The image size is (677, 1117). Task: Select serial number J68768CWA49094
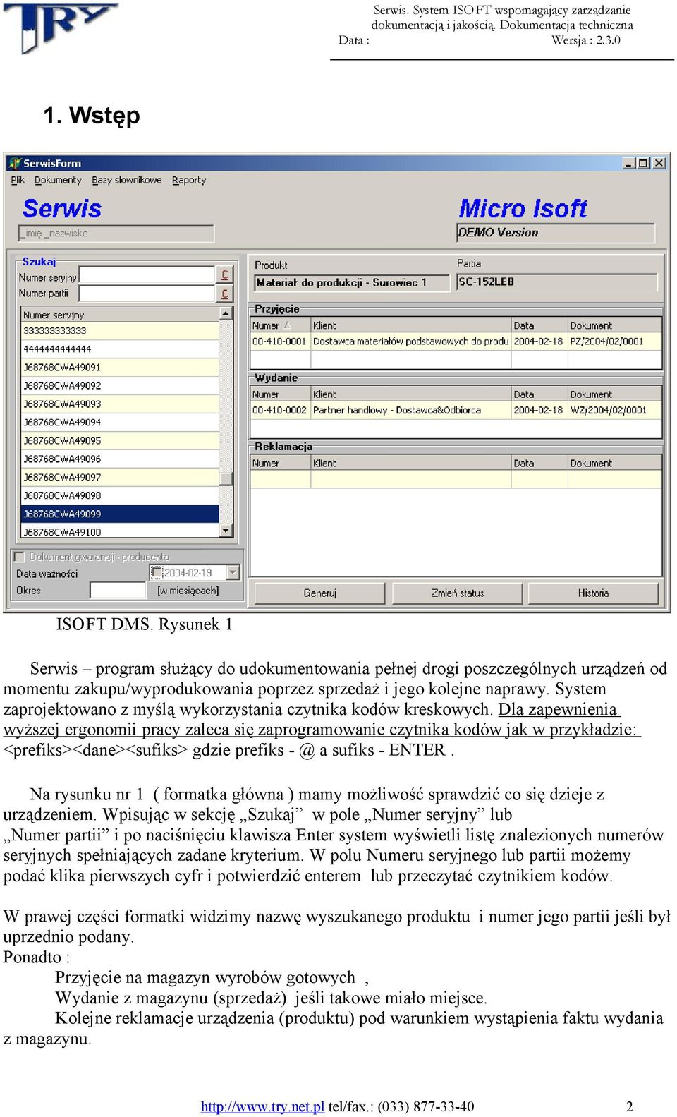[120, 422]
